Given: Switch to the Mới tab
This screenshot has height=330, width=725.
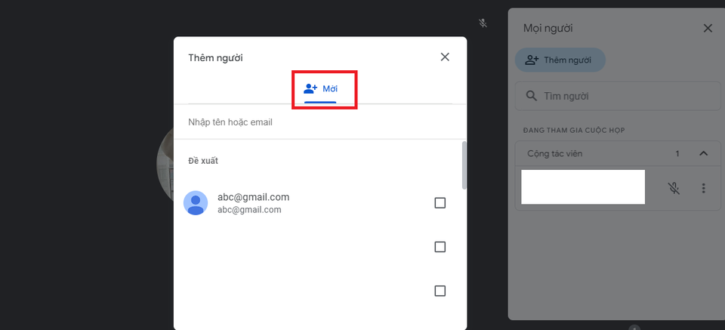Looking at the screenshot, I should 321,89.
